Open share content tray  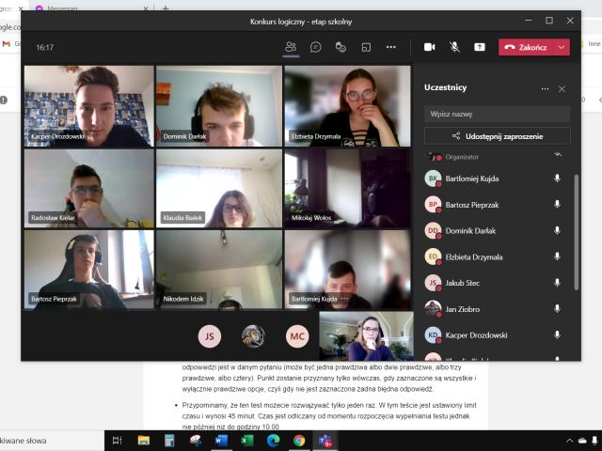pyautogui.click(x=480, y=47)
